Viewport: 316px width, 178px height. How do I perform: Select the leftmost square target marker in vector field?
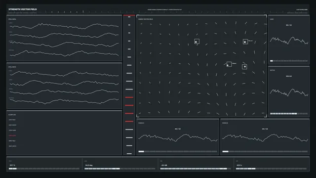197,42
